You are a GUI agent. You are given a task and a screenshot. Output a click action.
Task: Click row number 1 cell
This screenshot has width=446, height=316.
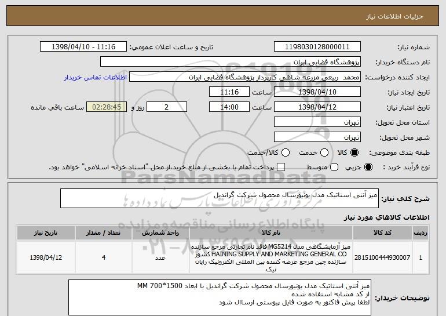(421, 257)
